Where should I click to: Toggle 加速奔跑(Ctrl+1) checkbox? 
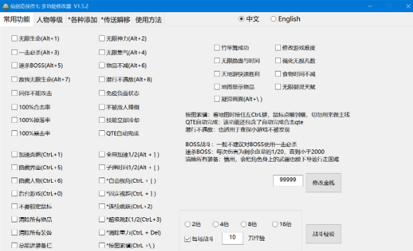(x=15, y=154)
